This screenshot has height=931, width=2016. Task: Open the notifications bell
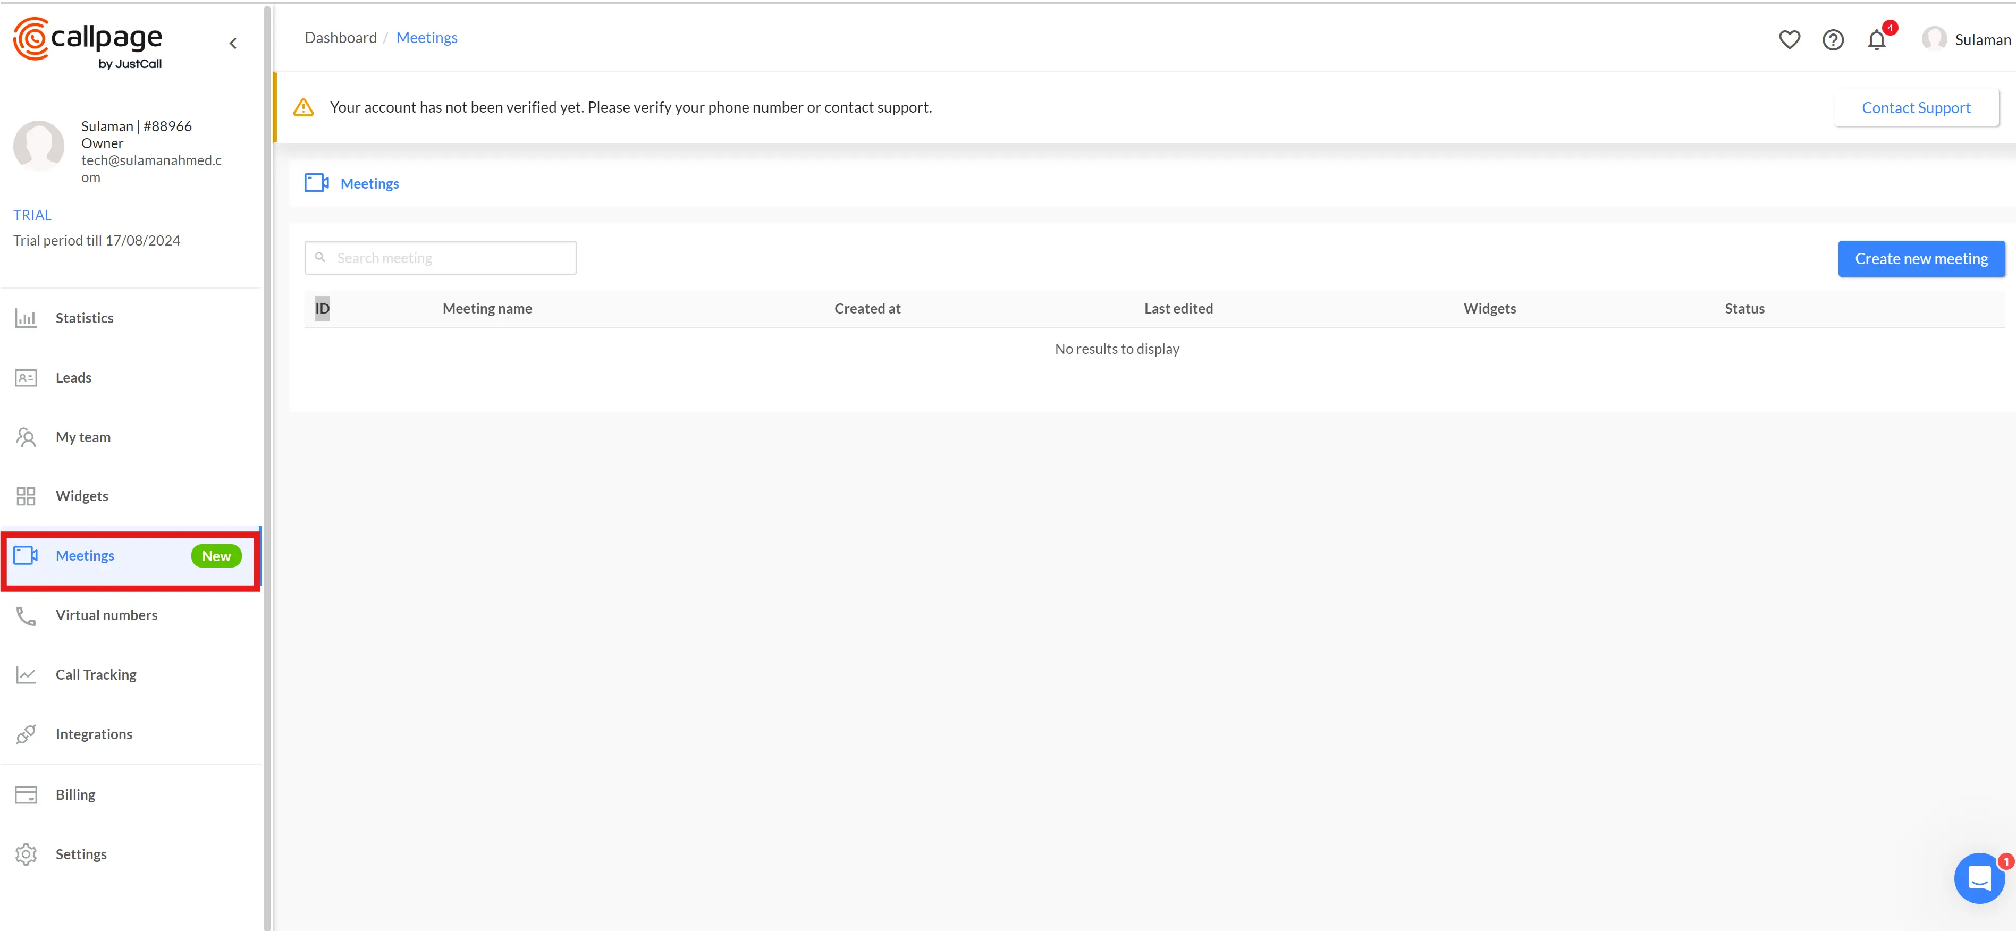1877,40
